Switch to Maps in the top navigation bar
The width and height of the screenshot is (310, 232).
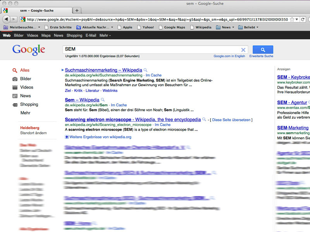(46, 36)
